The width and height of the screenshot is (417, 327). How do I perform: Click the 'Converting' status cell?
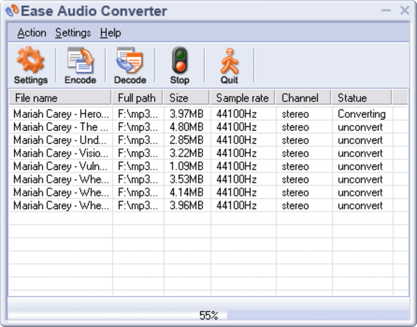click(362, 114)
